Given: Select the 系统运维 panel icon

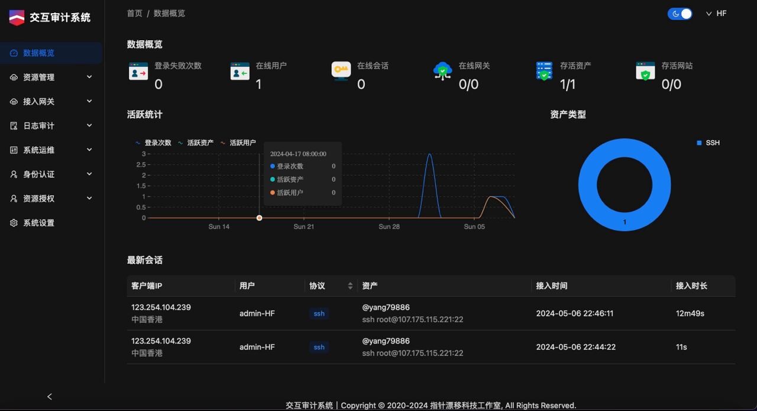Looking at the screenshot, I should (14, 150).
